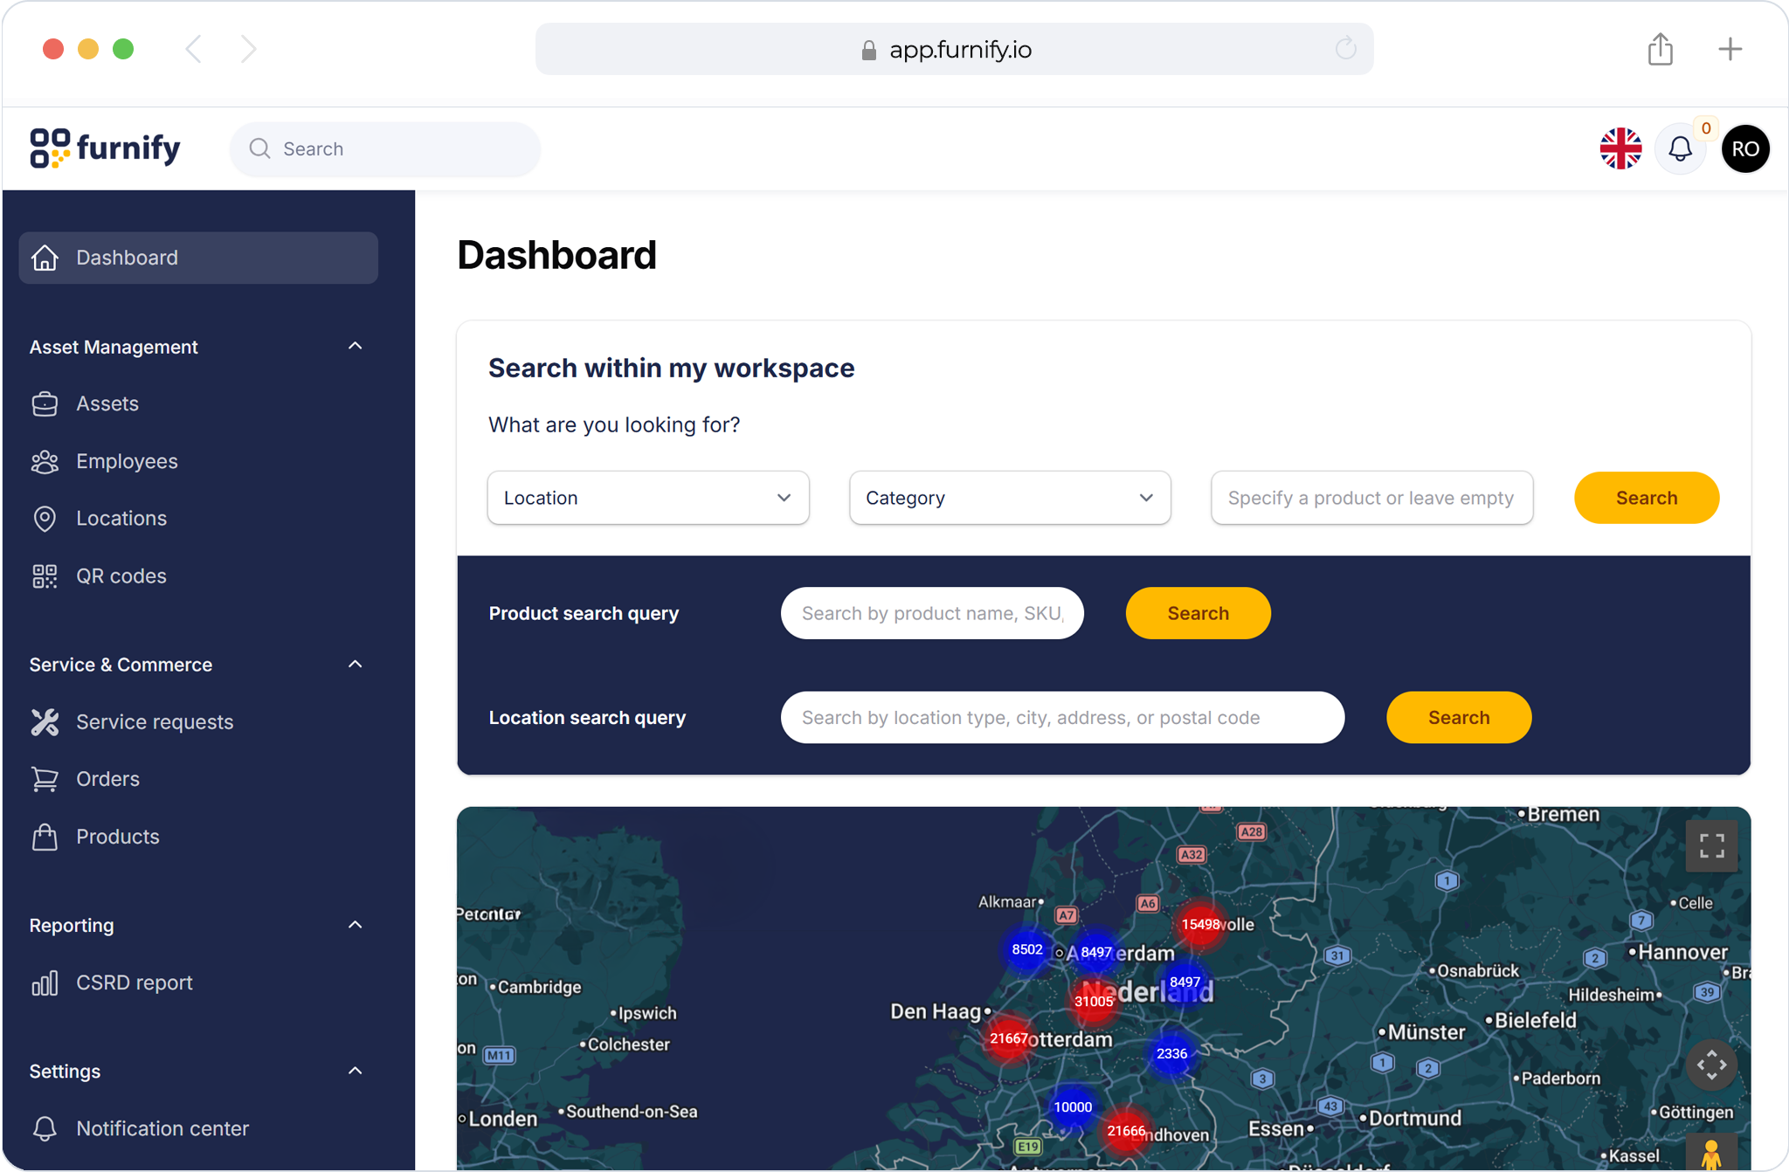
Task: Select the Employees people icon
Action: (x=45, y=461)
